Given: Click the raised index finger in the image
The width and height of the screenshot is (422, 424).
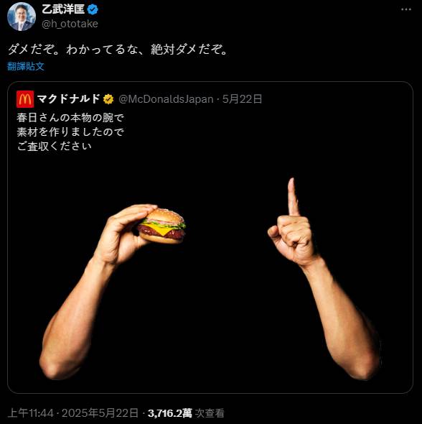Looking at the screenshot, I should click(293, 197).
